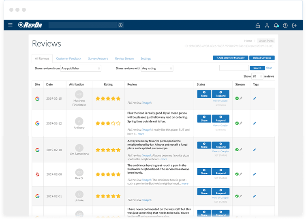Click Yelp site icon for 2019-02-08 review
The height and width of the screenshot is (219, 306).
[37, 174]
